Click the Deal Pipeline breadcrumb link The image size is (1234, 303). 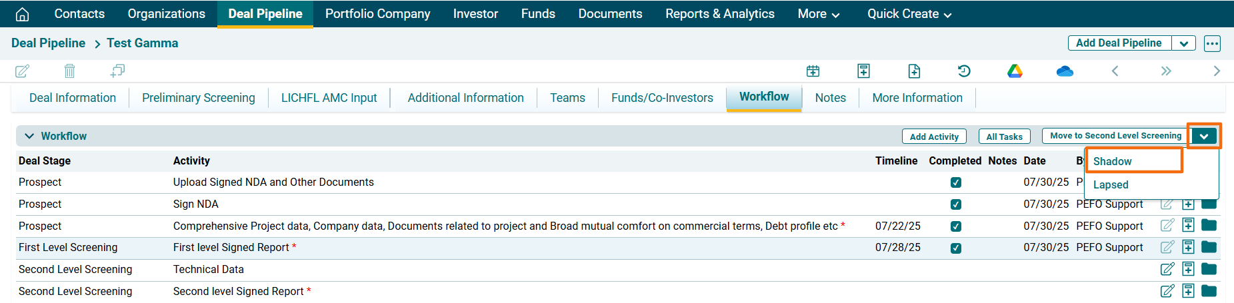point(48,43)
